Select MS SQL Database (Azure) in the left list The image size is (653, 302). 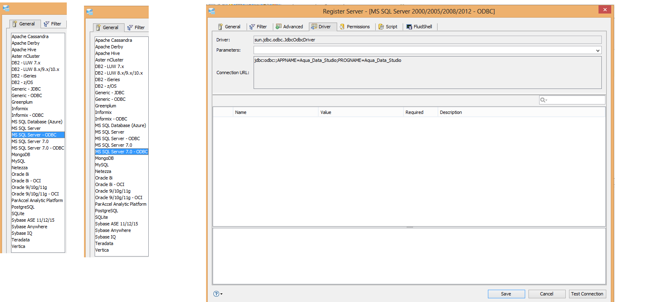coord(38,122)
